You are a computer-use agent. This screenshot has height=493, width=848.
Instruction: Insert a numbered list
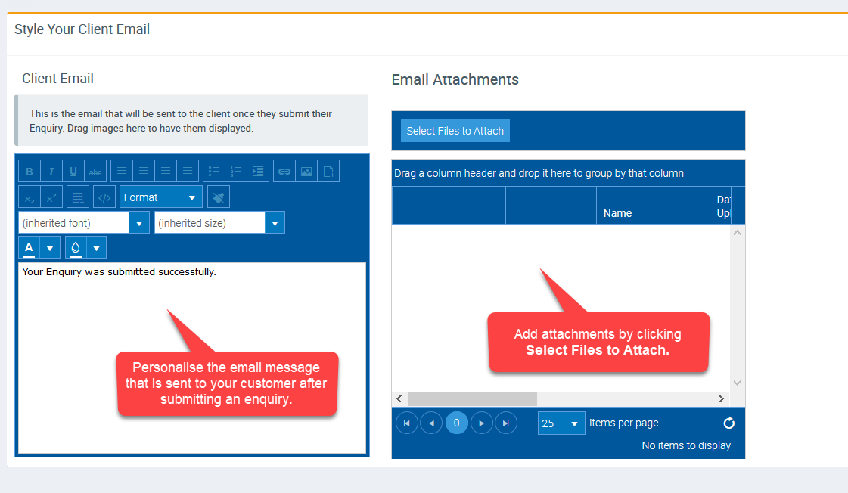tap(236, 172)
